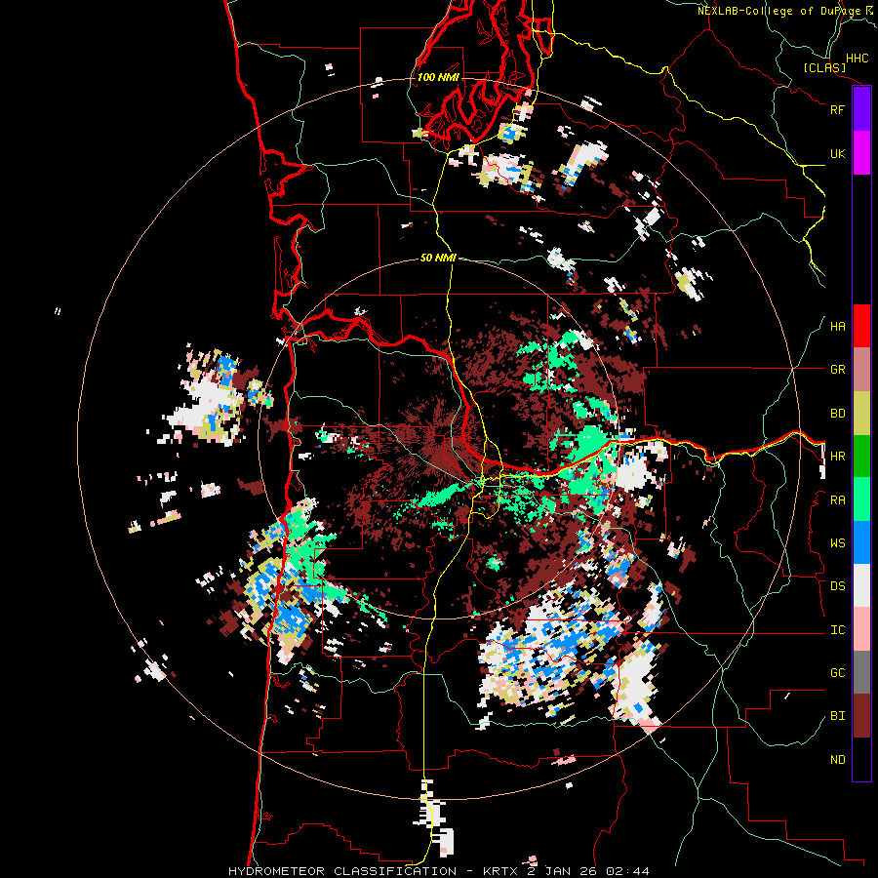Viewport: 878px width, 878px height.
Task: Pick the RA light green legend swatch
Action: click(861, 499)
